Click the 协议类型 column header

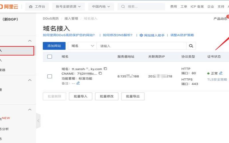[188, 57]
